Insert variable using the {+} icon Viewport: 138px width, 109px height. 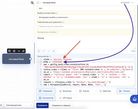click(44, 51)
